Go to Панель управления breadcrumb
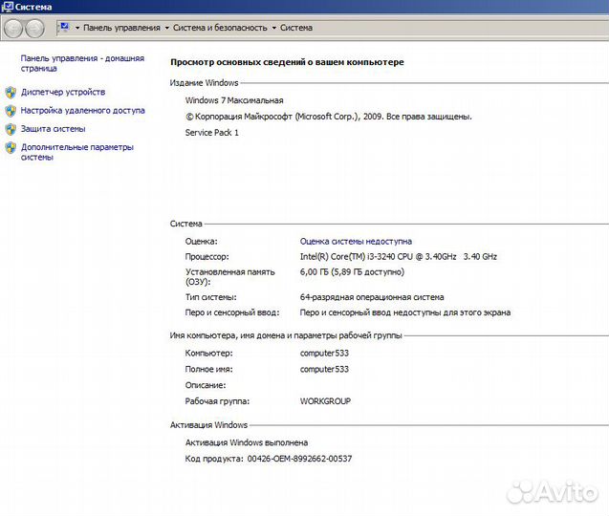The image size is (609, 516). point(121,28)
